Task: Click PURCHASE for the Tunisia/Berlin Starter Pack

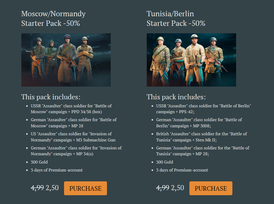Action: click(211, 188)
